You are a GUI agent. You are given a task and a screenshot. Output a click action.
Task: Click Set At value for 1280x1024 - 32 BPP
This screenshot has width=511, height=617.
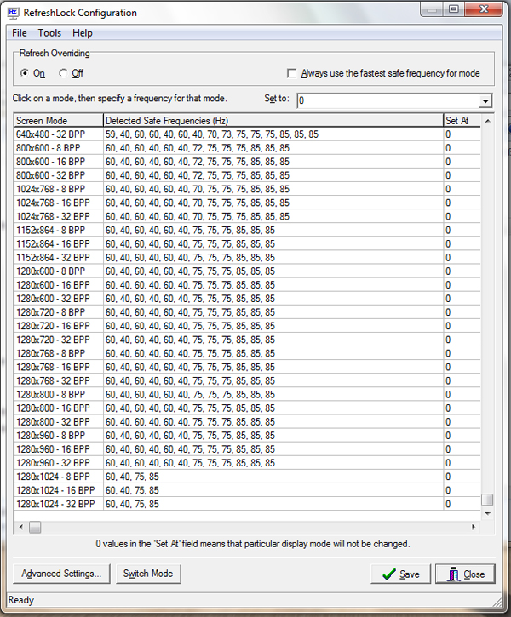point(462,504)
